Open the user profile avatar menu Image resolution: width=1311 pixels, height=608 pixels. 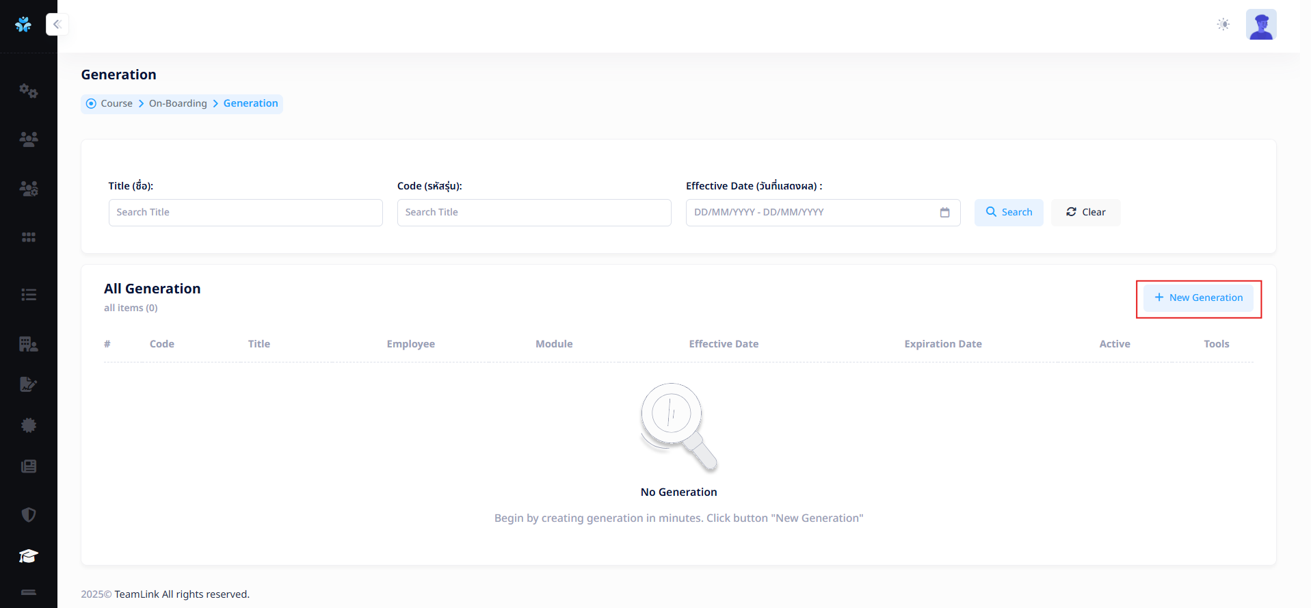pyautogui.click(x=1261, y=25)
